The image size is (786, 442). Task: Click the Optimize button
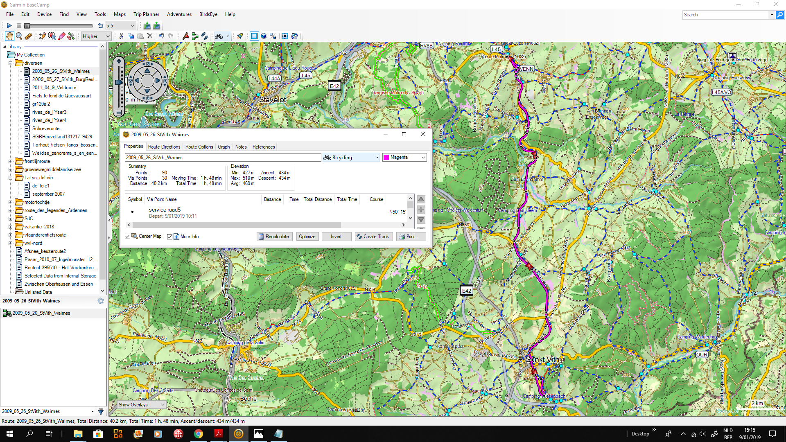[307, 237]
